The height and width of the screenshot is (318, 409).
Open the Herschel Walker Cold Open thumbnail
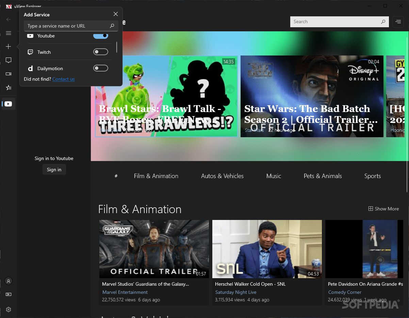[x=267, y=249]
